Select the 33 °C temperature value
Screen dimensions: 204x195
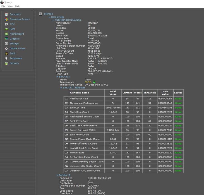(x=88, y=82)
